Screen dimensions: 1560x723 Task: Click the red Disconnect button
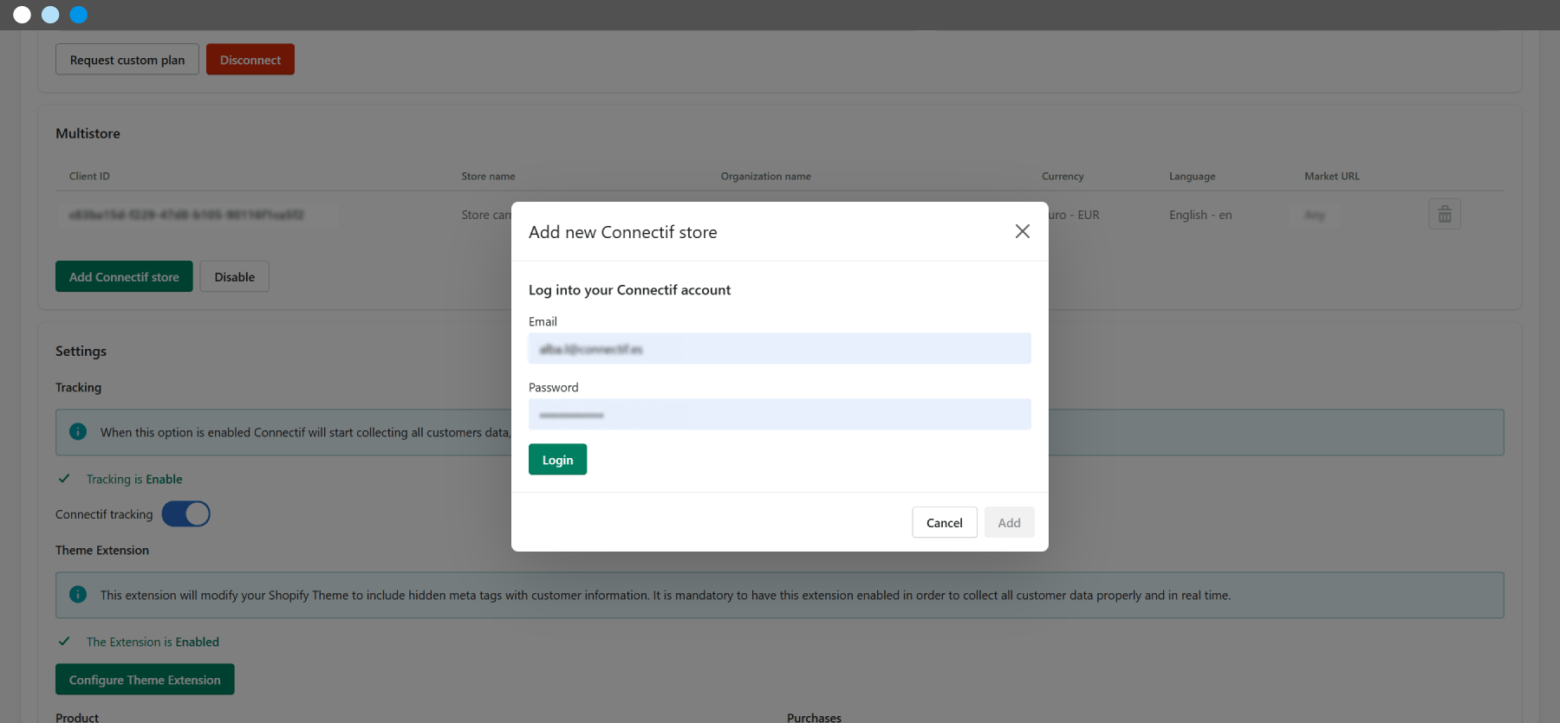[x=250, y=60]
